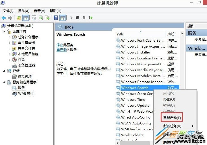The width and height of the screenshot is (207, 145).
Task: Click the Refresh toolbar icon
Action: coord(41,18)
